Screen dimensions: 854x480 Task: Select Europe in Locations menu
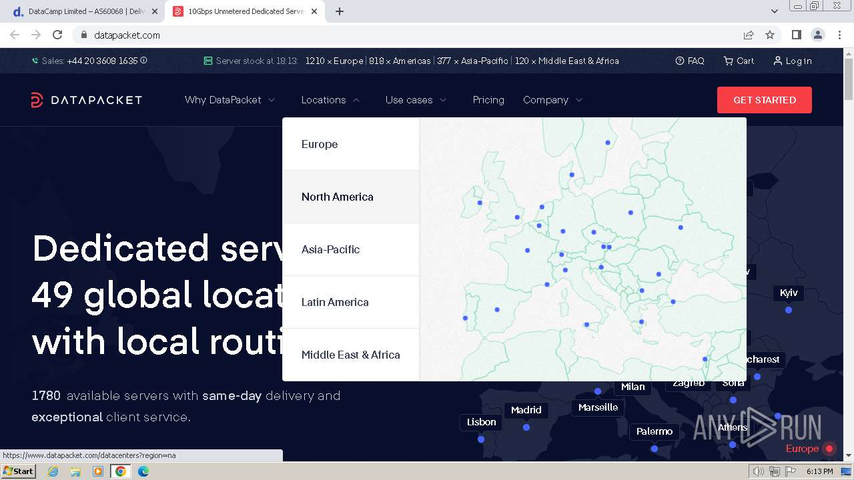351,144
